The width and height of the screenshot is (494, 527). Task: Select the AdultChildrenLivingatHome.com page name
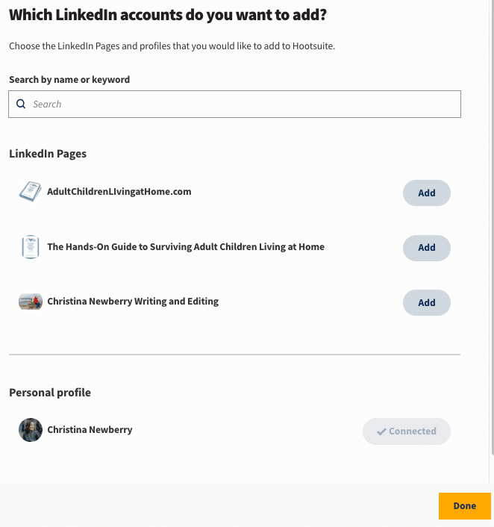(119, 192)
